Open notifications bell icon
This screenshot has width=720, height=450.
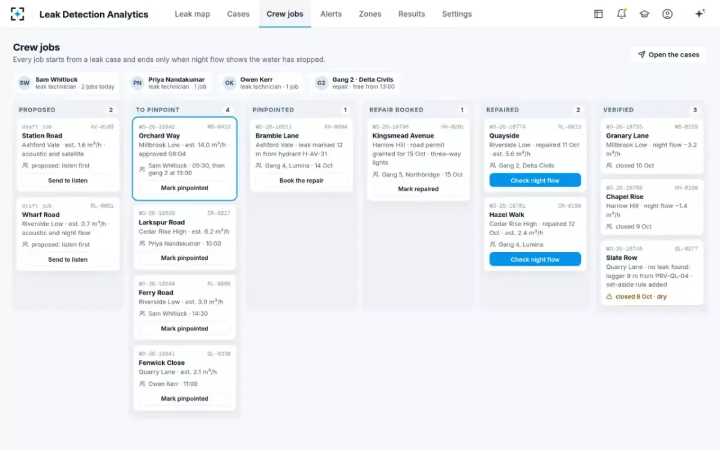(x=621, y=14)
